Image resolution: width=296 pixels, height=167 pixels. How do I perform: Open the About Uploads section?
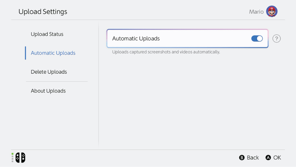(48, 91)
